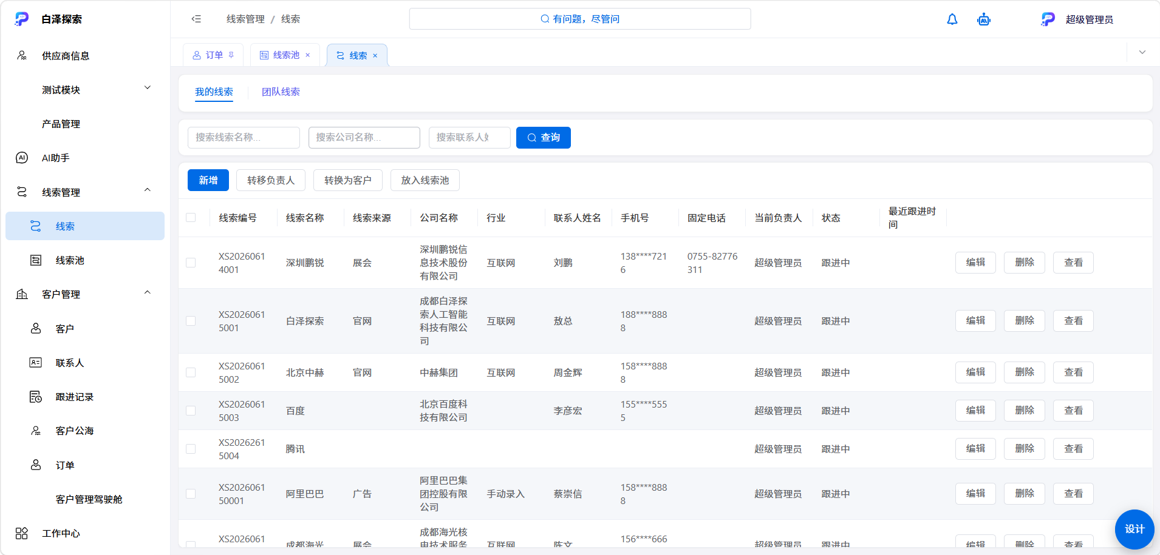This screenshot has width=1160, height=555.
Task: Check the row for 北京中赫
Action: 191,372
